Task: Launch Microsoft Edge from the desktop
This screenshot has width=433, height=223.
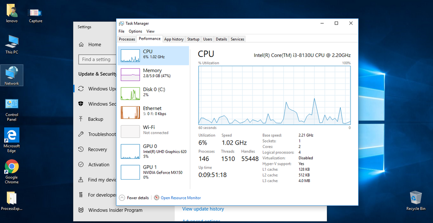Action: 11,140
